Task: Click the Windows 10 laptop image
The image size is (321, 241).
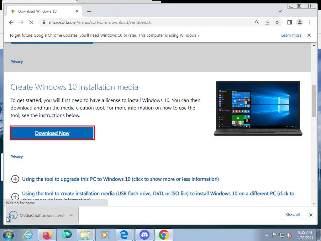Action: 258,108
